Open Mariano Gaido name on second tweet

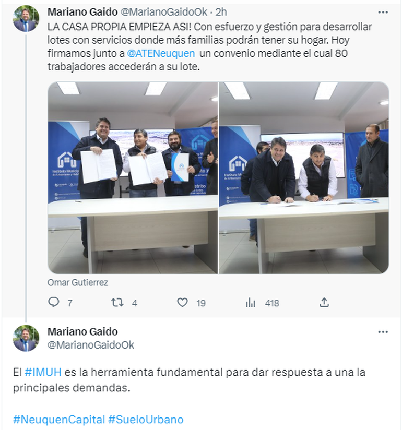coord(82,332)
